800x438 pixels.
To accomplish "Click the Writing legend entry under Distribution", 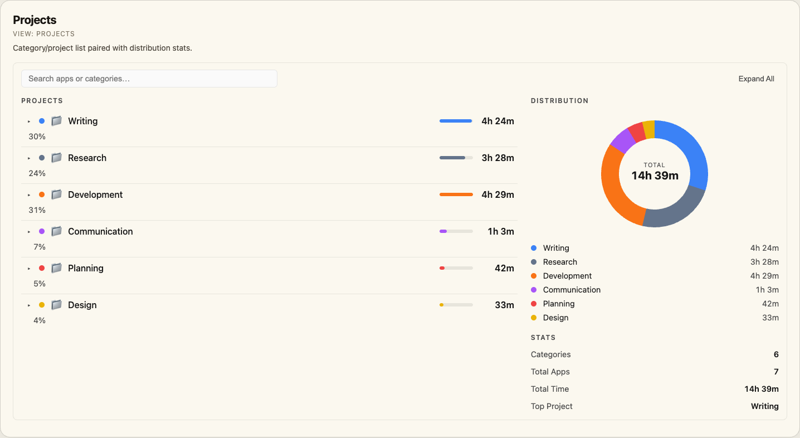I will pos(655,248).
